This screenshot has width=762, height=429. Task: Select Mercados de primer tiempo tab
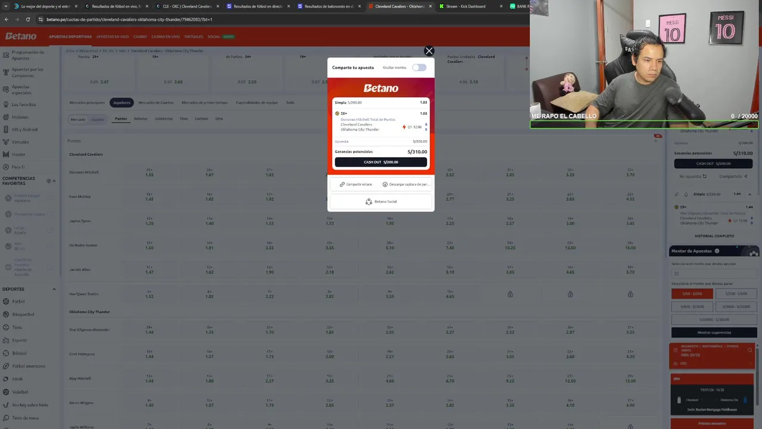click(x=205, y=102)
